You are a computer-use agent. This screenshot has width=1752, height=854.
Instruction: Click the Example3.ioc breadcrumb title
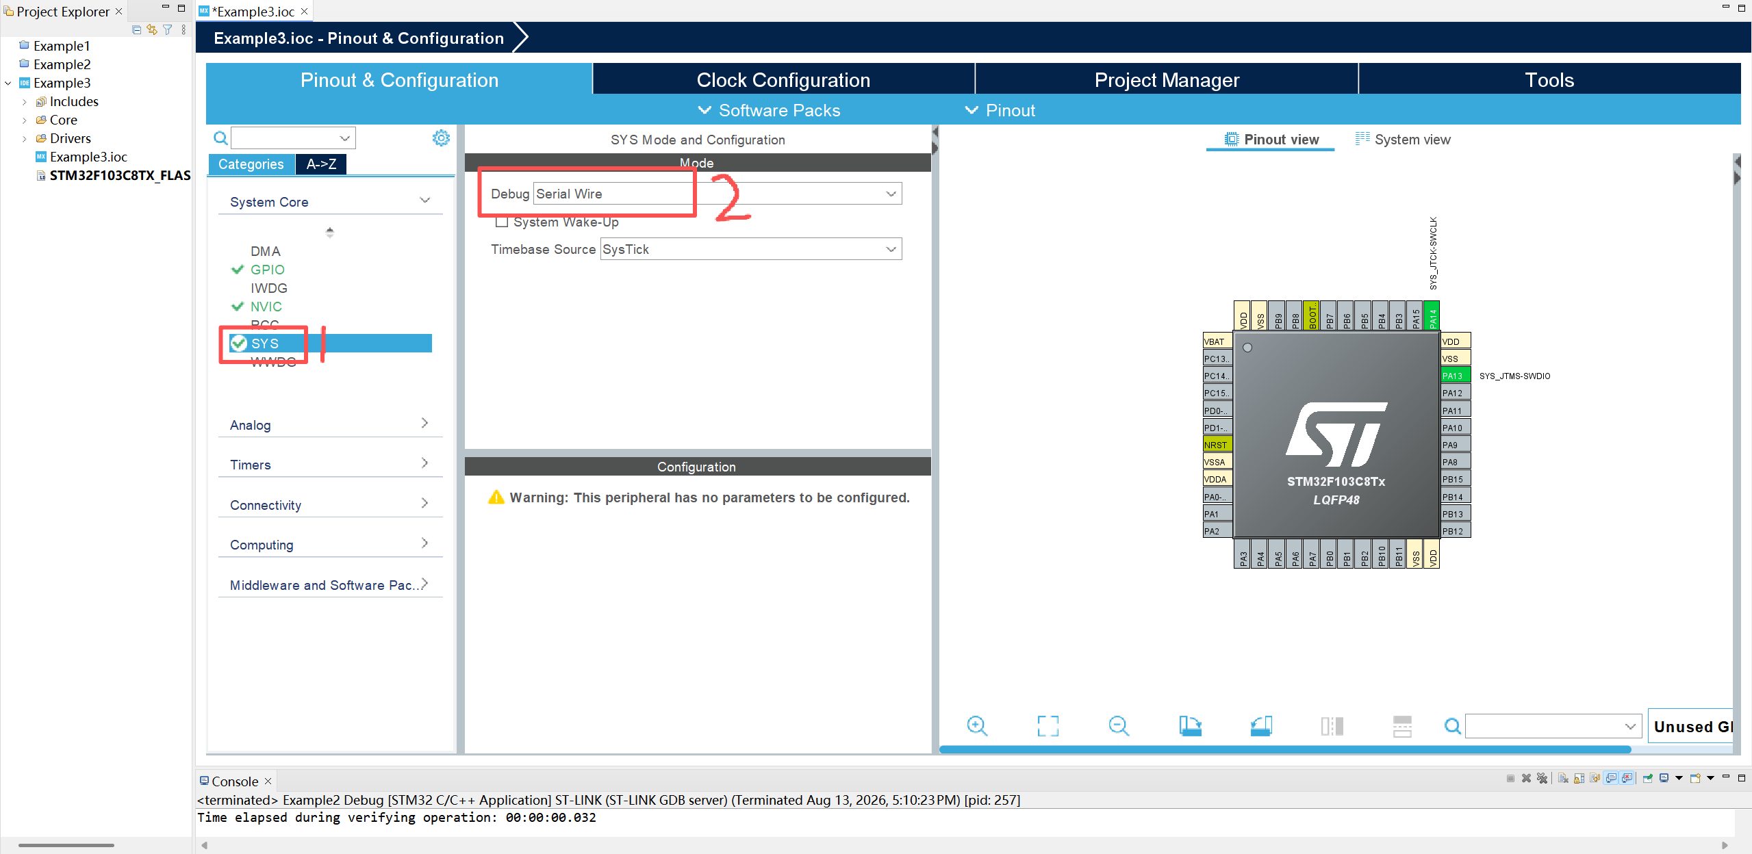click(x=359, y=38)
